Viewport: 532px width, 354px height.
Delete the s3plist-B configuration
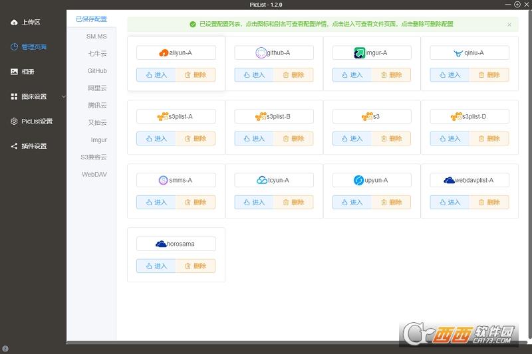coord(293,139)
